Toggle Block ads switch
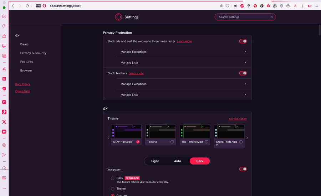 [x=243, y=41]
